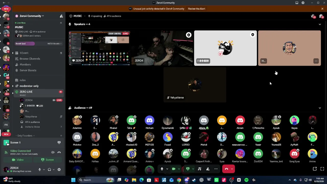Select the rules channel
Image resolution: width=327 pixels, height=184 pixels.
[x=38, y=80]
